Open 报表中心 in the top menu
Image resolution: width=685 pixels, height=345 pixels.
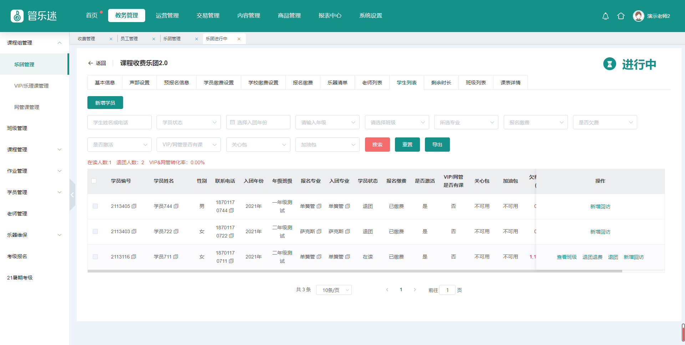pos(330,16)
